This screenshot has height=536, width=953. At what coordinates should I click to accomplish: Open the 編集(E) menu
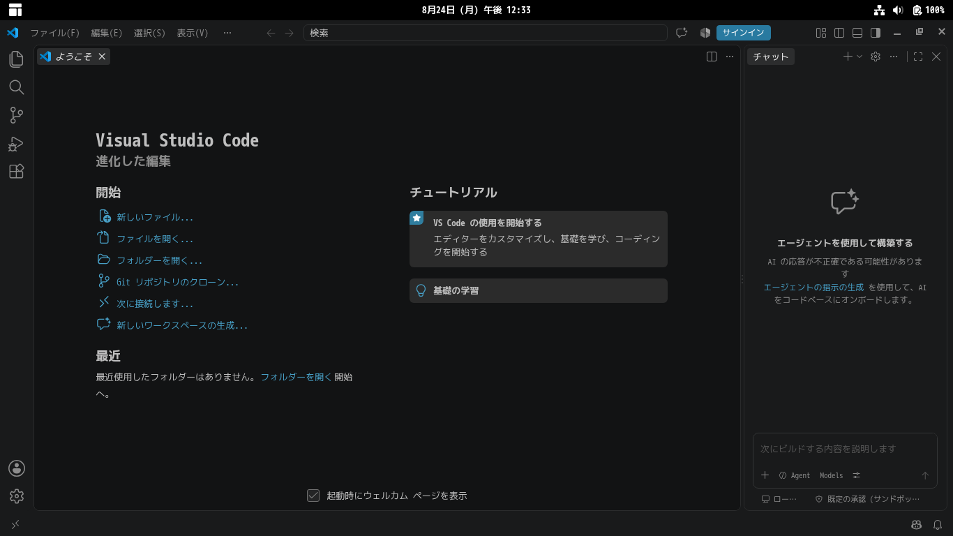(107, 33)
